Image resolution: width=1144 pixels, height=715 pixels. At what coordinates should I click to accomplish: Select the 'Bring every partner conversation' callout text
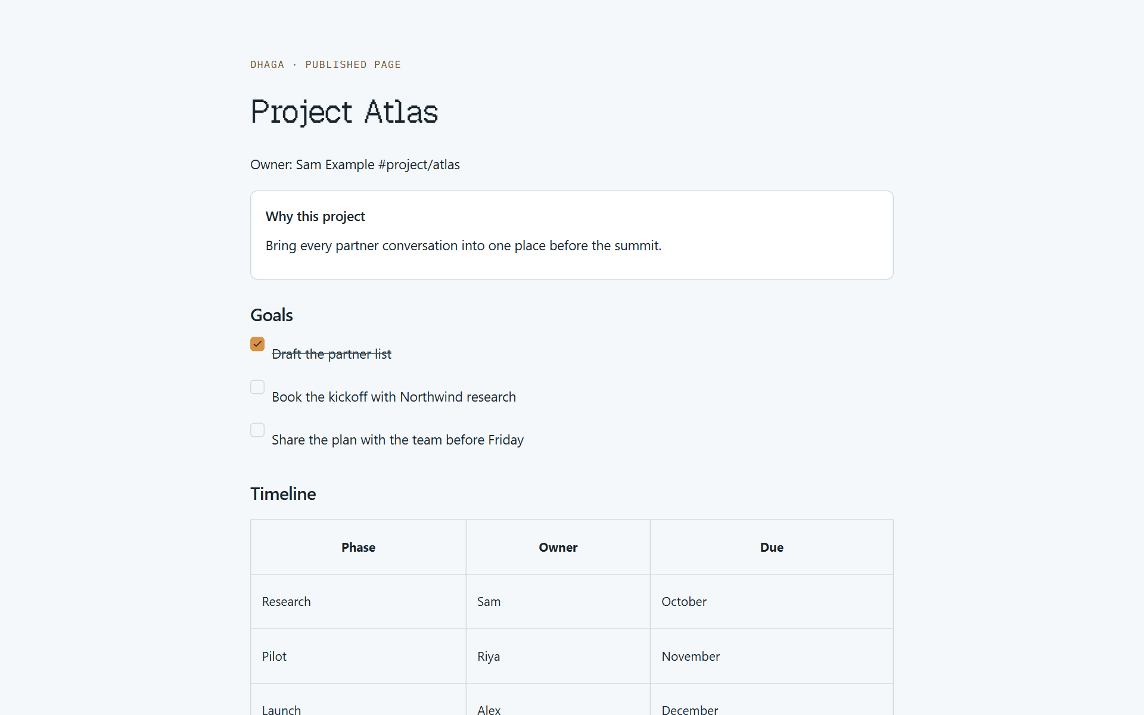point(464,245)
